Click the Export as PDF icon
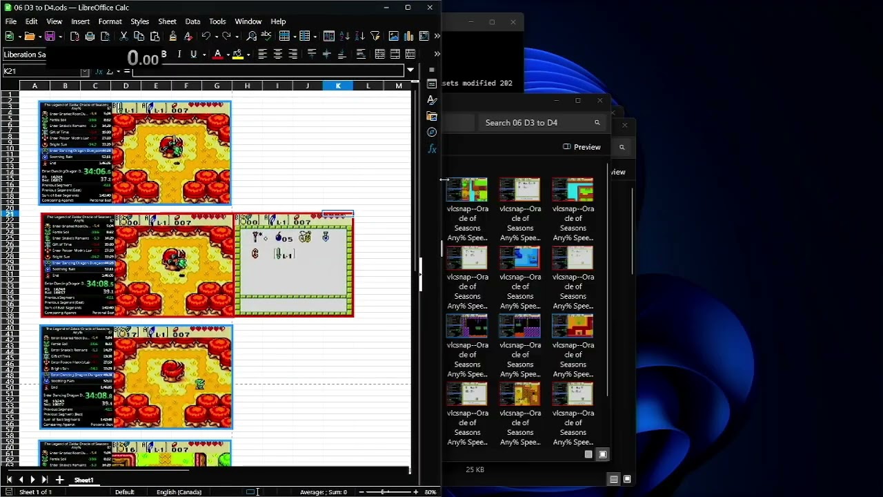 [x=75, y=36]
